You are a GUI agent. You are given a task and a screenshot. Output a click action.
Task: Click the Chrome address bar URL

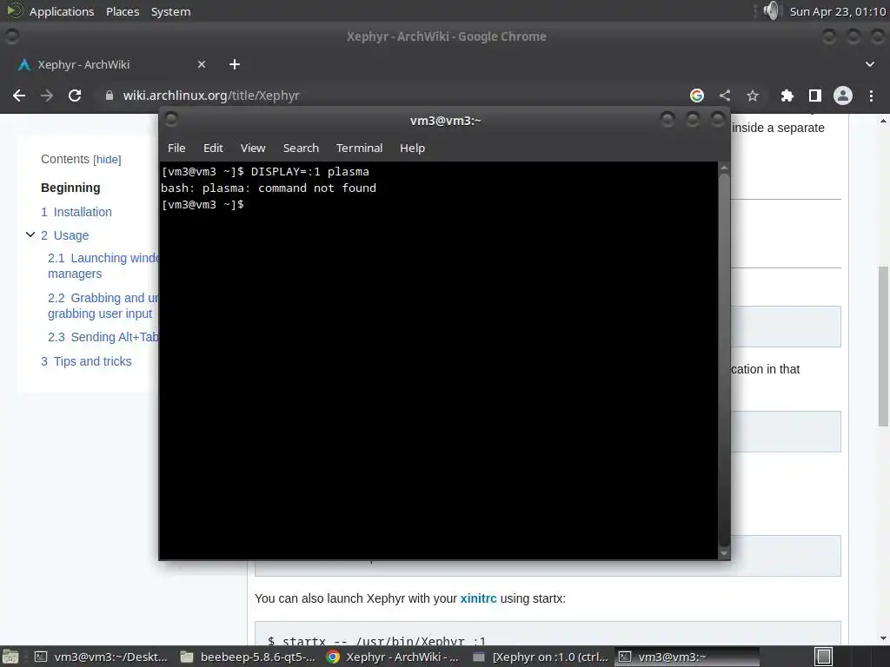click(211, 96)
